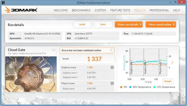Open the chart Details button
Screen dimensions: 187x106
point(168,81)
